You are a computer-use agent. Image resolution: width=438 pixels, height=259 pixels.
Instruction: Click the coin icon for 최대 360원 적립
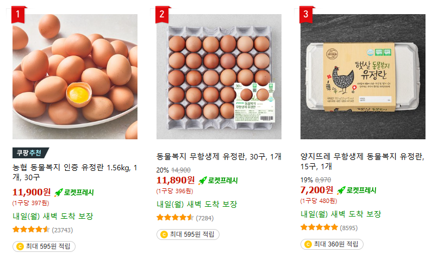pos(308,244)
